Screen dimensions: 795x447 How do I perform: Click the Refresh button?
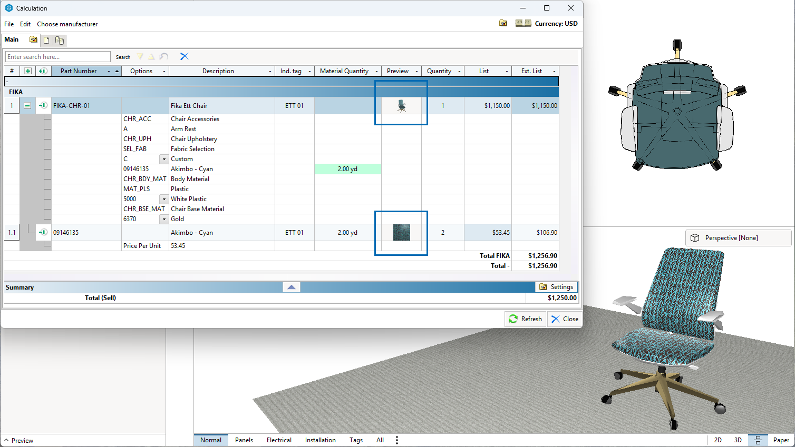point(525,319)
